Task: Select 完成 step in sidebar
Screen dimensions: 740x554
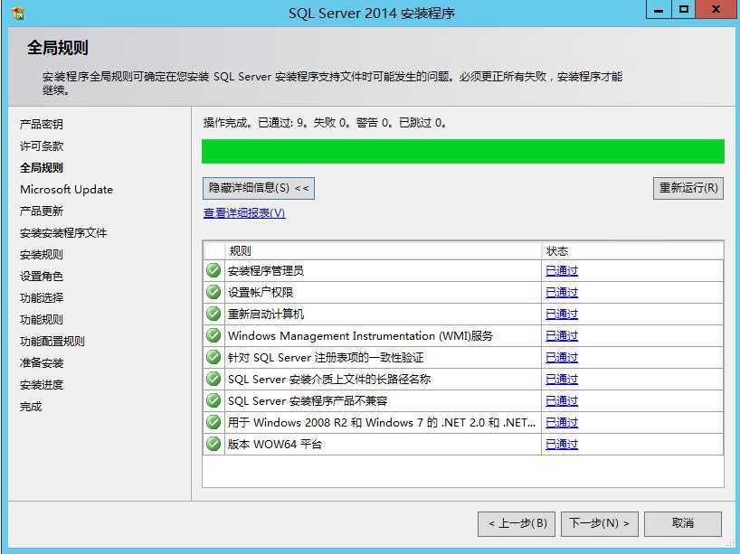Action: [x=31, y=407]
